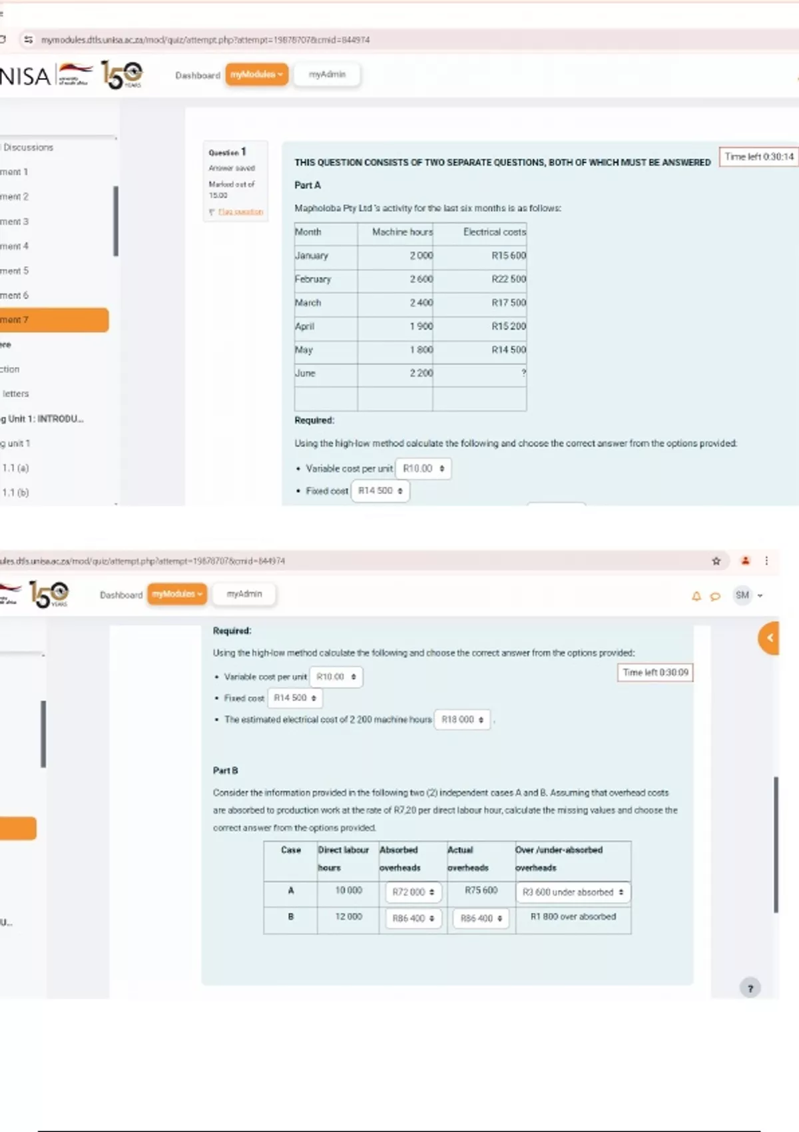Open Variable cost per unit dropdown in Part A
The image size is (799, 1132).
(423, 469)
